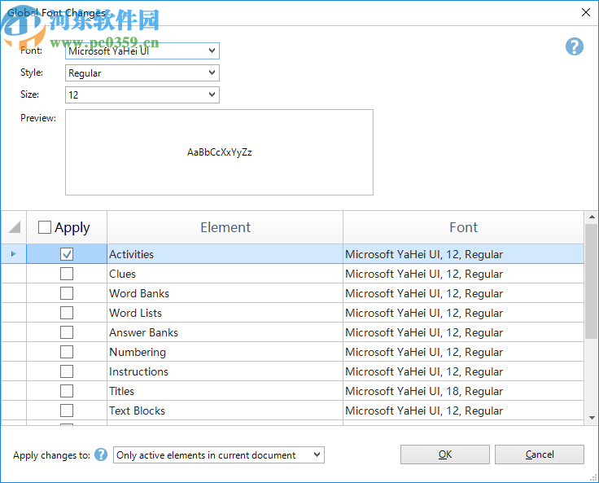The image size is (599, 483).
Task: Click the select-all triangle in grid corner
Action: click(14, 228)
